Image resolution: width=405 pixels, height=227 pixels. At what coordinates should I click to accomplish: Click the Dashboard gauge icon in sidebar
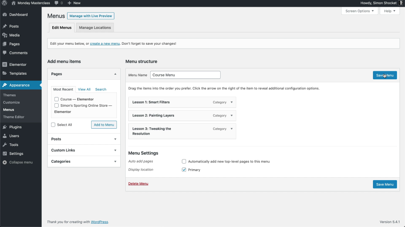tap(5, 15)
